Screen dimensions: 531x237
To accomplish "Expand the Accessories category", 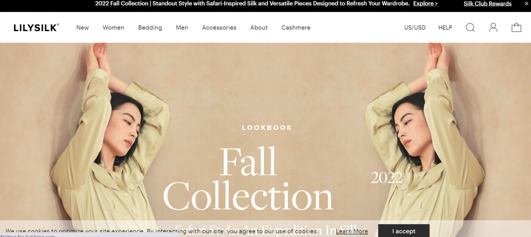I will point(219,28).
